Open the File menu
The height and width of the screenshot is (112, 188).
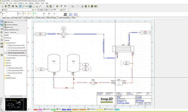coord(3,3)
